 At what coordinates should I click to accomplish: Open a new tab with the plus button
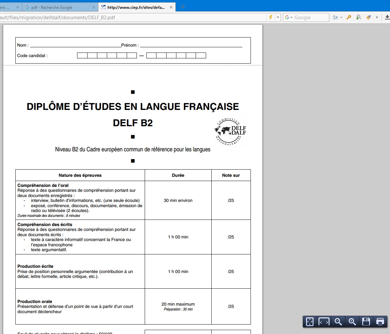[x=183, y=7]
